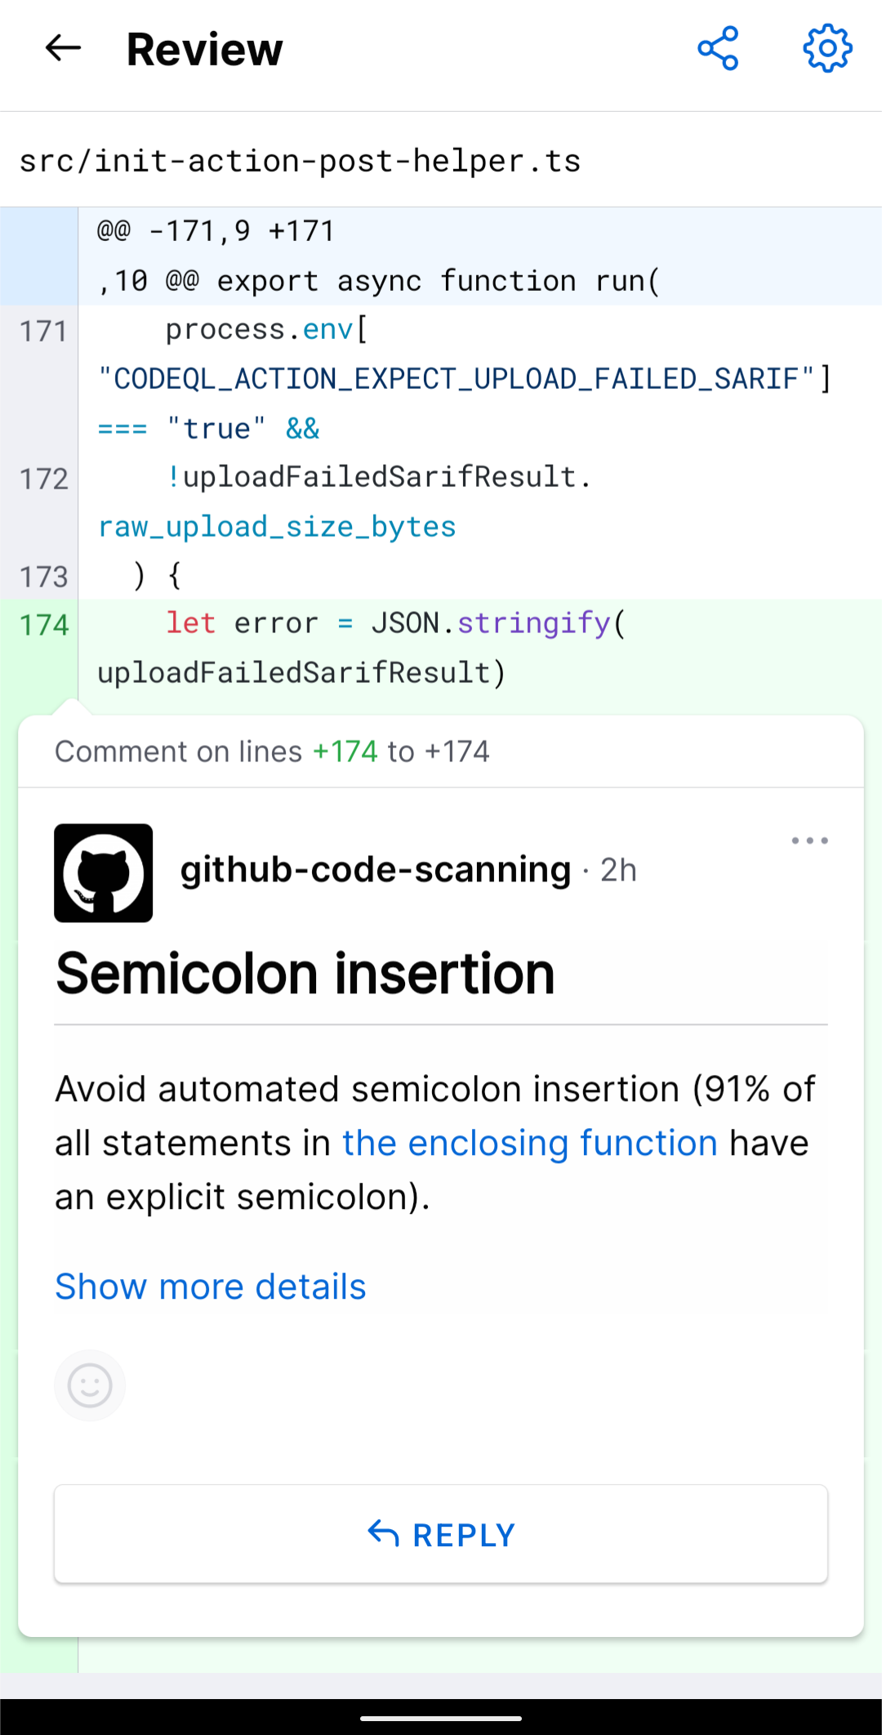The height and width of the screenshot is (1735, 882).
Task: Tap the reply arrow inside the REPLY button
Action: tap(383, 1533)
